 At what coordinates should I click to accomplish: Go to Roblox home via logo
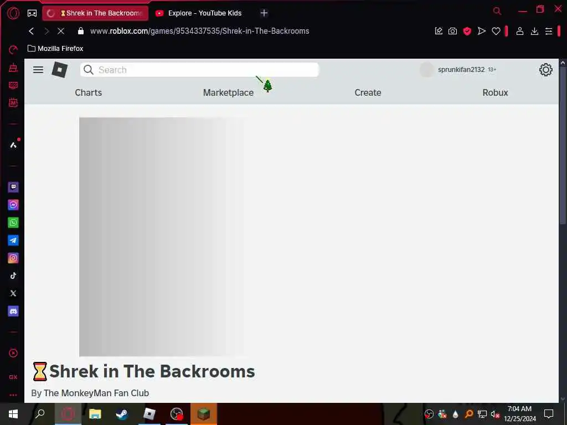tap(60, 70)
